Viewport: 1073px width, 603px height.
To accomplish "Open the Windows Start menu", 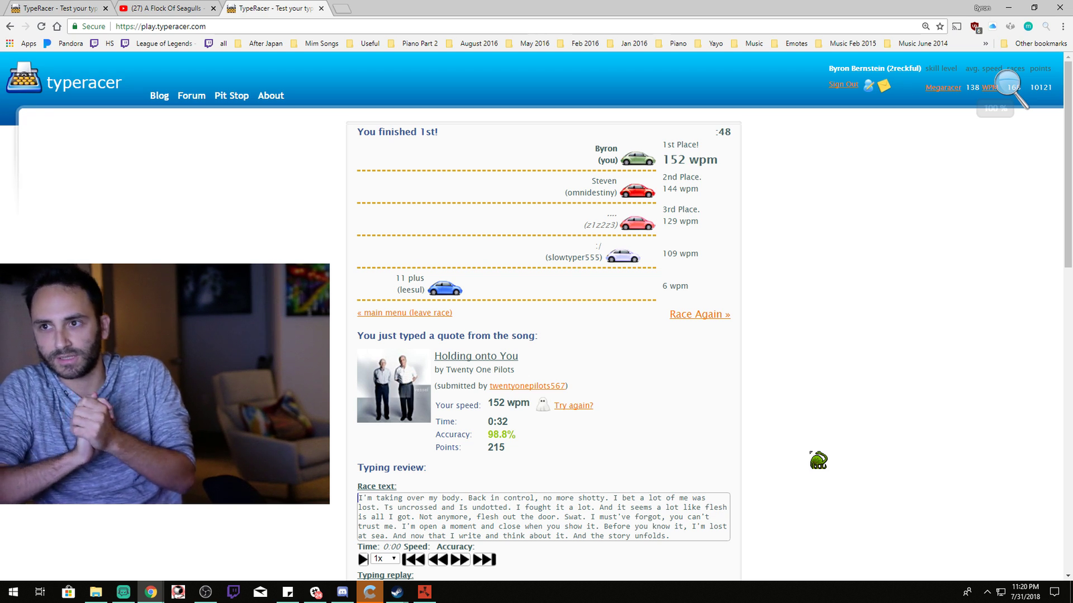I will coord(13,592).
